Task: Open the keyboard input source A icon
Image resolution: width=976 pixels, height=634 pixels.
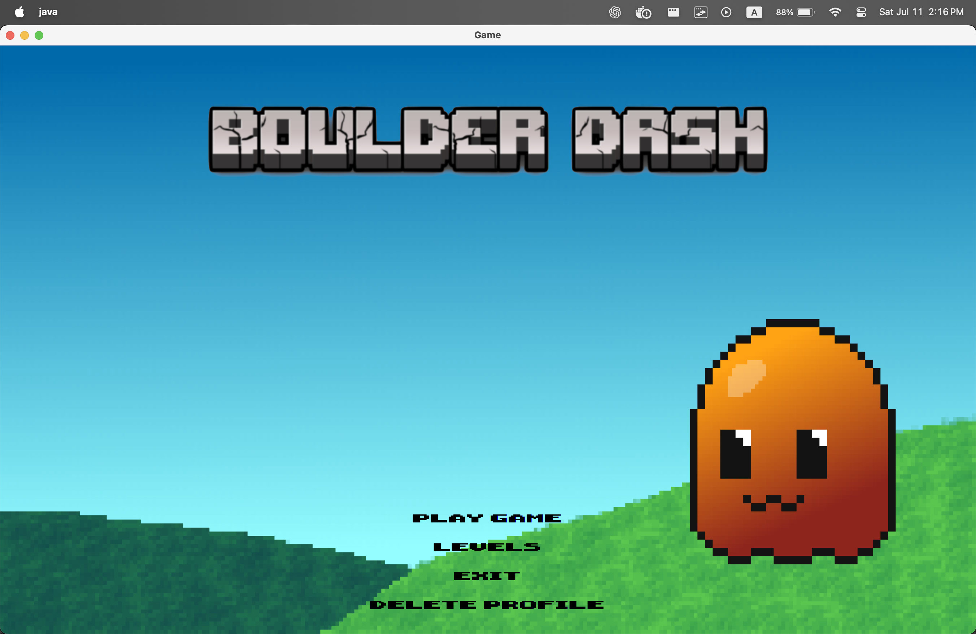Action: (754, 12)
